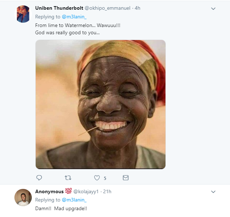This screenshot has height=217, width=230.
Task: Click the envelope direct message icon
Action: pyautogui.click(x=125, y=178)
